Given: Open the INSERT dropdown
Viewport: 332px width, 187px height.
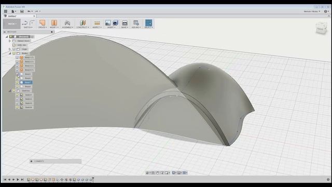Looking at the screenshot, I should coord(112,28).
